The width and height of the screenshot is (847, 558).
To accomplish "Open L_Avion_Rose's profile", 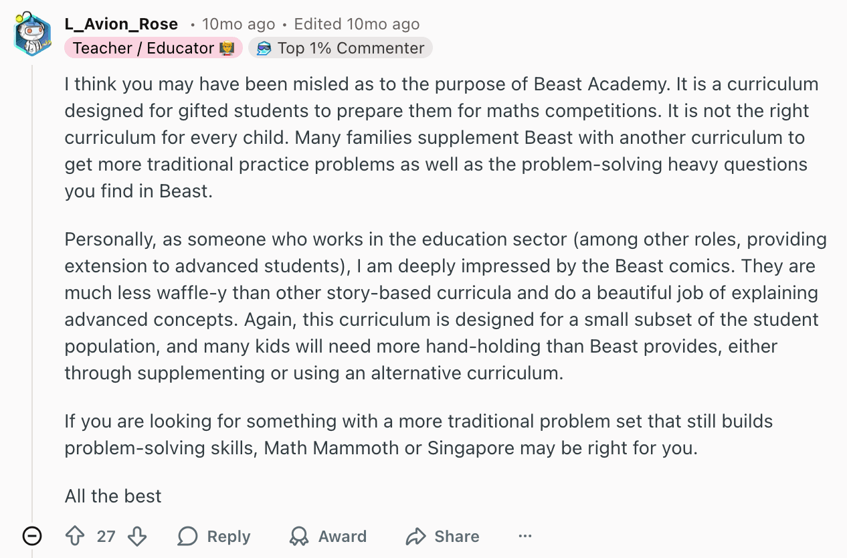I will pyautogui.click(x=120, y=23).
